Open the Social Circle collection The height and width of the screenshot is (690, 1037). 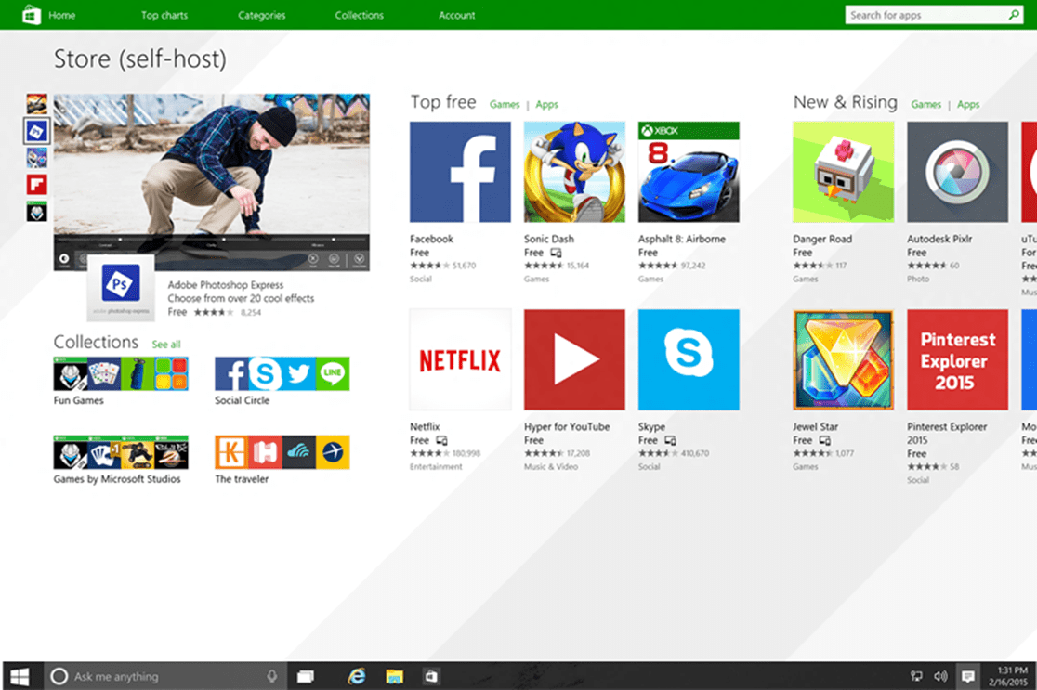pos(282,374)
